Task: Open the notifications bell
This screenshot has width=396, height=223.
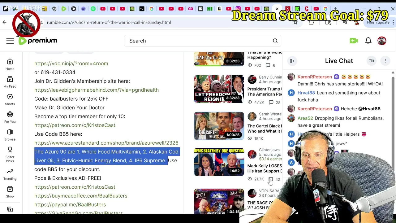Action: [368, 41]
